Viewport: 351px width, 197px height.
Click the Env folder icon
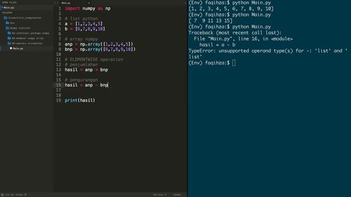pos(7,23)
